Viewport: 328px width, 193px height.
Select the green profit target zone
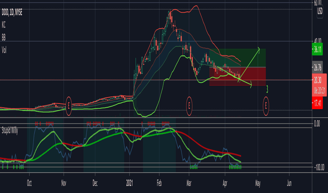pos(238,58)
